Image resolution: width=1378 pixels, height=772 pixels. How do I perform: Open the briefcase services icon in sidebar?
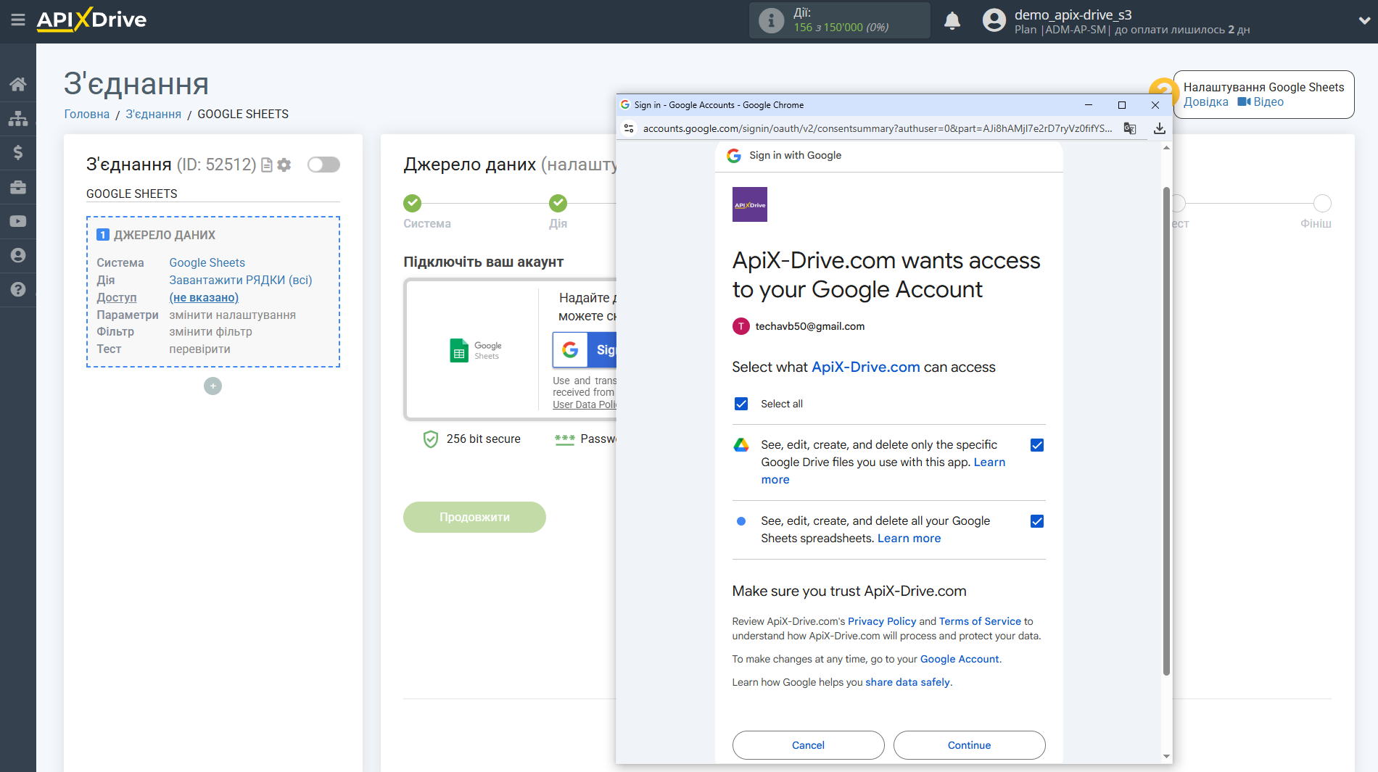(x=18, y=186)
